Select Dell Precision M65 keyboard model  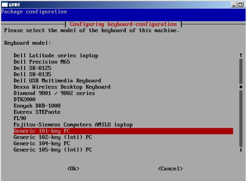tap(42, 62)
